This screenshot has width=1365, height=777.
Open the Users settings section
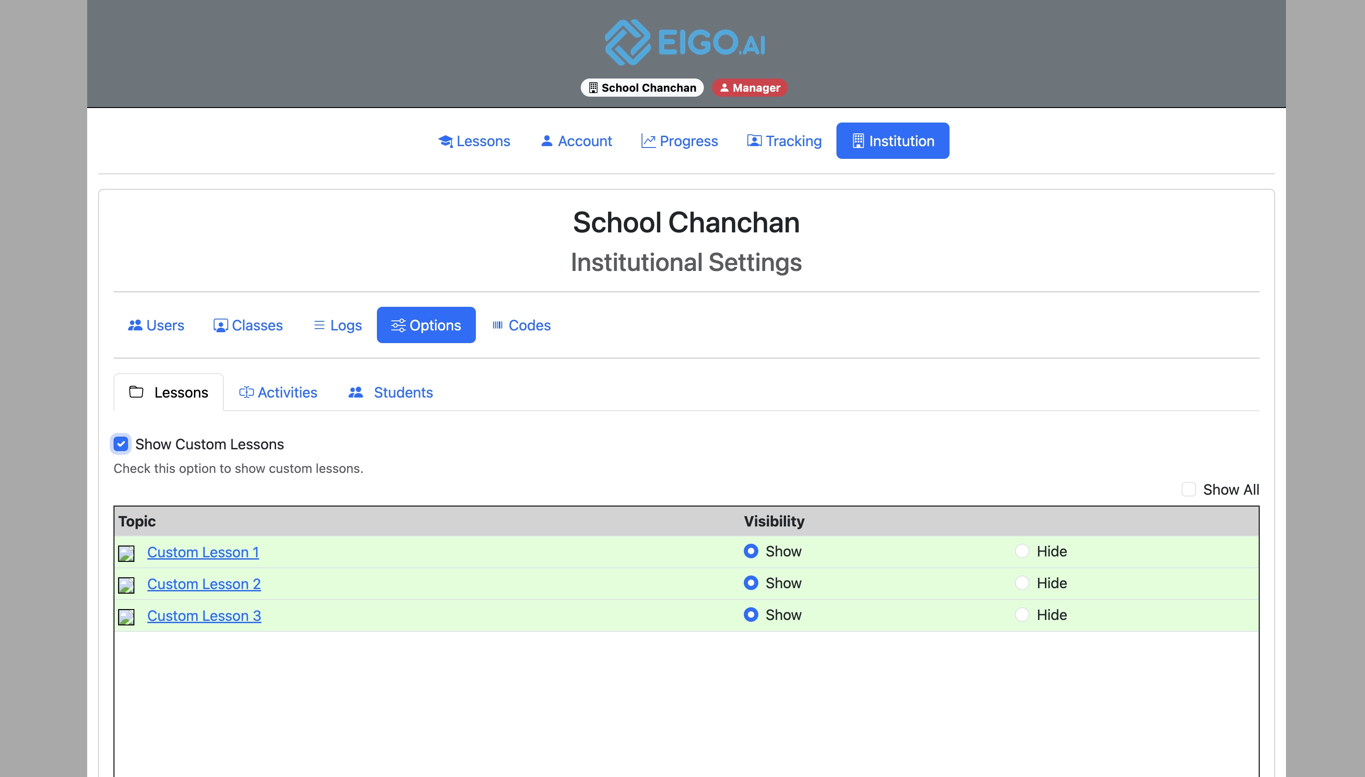(x=156, y=325)
